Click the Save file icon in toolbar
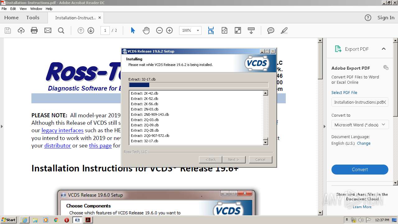The height and width of the screenshot is (224, 398). pyautogui.click(x=8, y=30)
